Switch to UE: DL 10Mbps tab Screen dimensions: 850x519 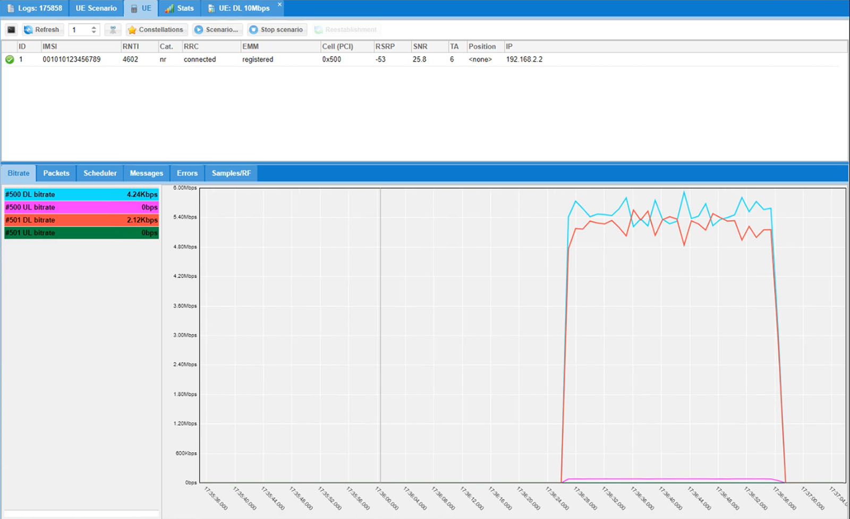pos(243,8)
